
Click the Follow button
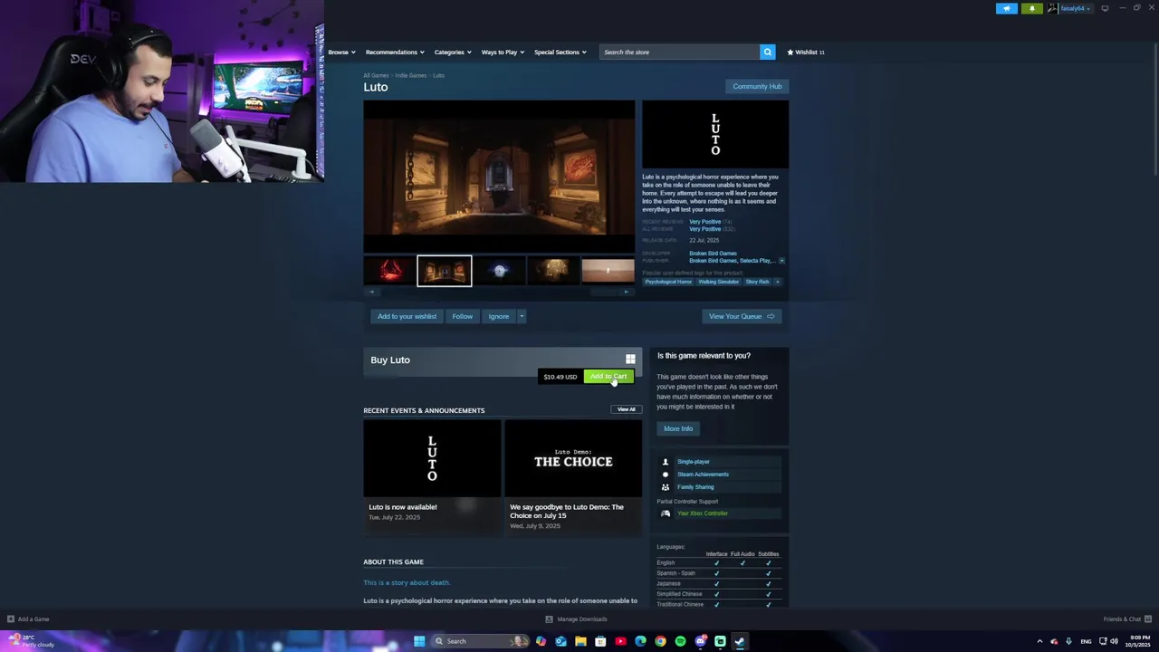coord(462,316)
